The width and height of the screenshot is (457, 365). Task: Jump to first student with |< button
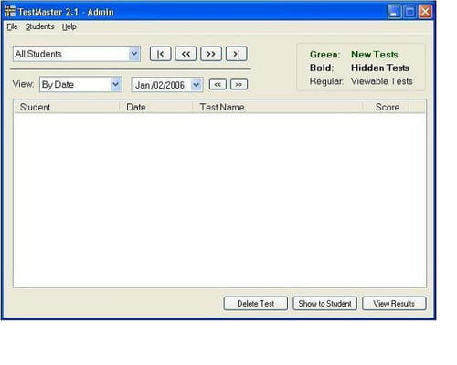coord(161,54)
